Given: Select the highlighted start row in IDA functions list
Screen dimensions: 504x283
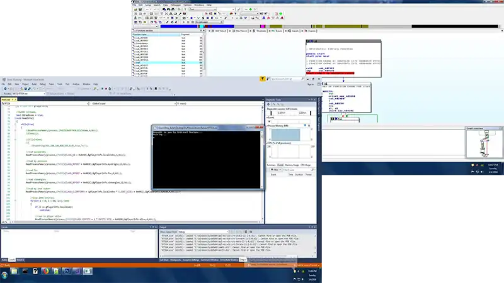Looking at the screenshot, I should pyautogui.click(x=168, y=62).
